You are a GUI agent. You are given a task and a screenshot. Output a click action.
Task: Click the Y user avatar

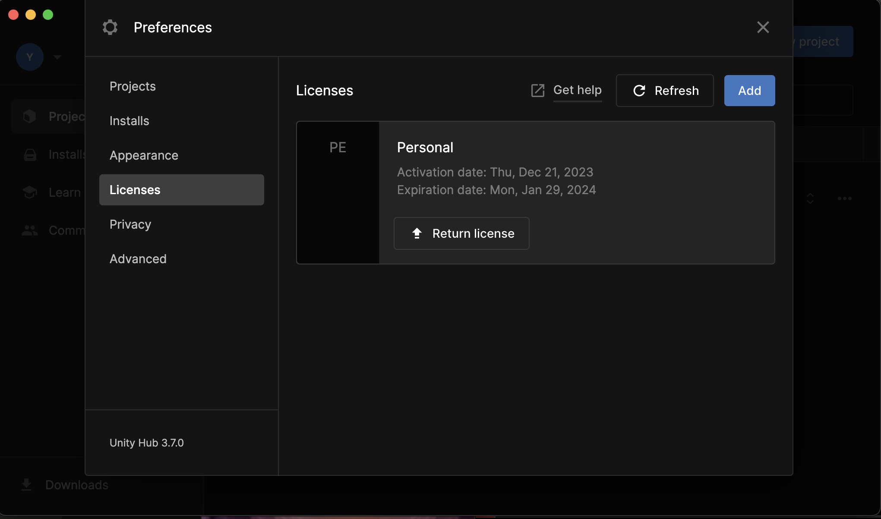[30, 57]
